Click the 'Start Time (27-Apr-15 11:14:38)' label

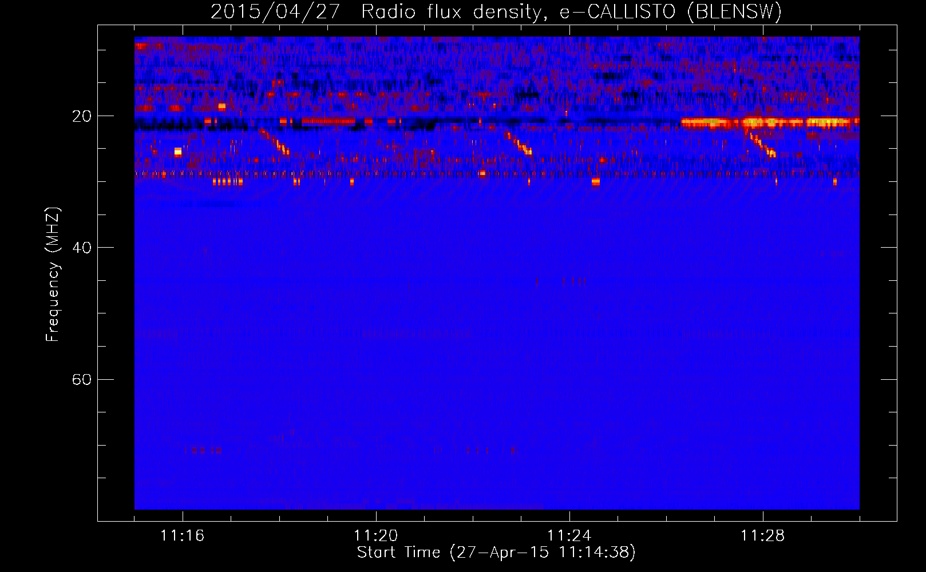[x=496, y=553]
